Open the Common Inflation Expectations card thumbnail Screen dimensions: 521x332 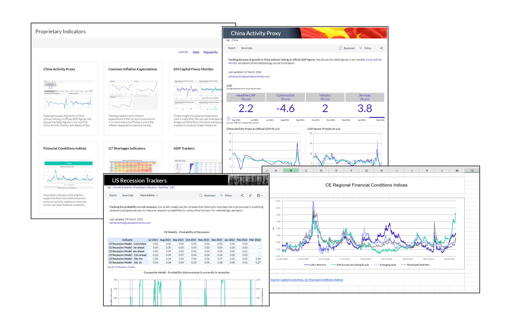coord(133,95)
